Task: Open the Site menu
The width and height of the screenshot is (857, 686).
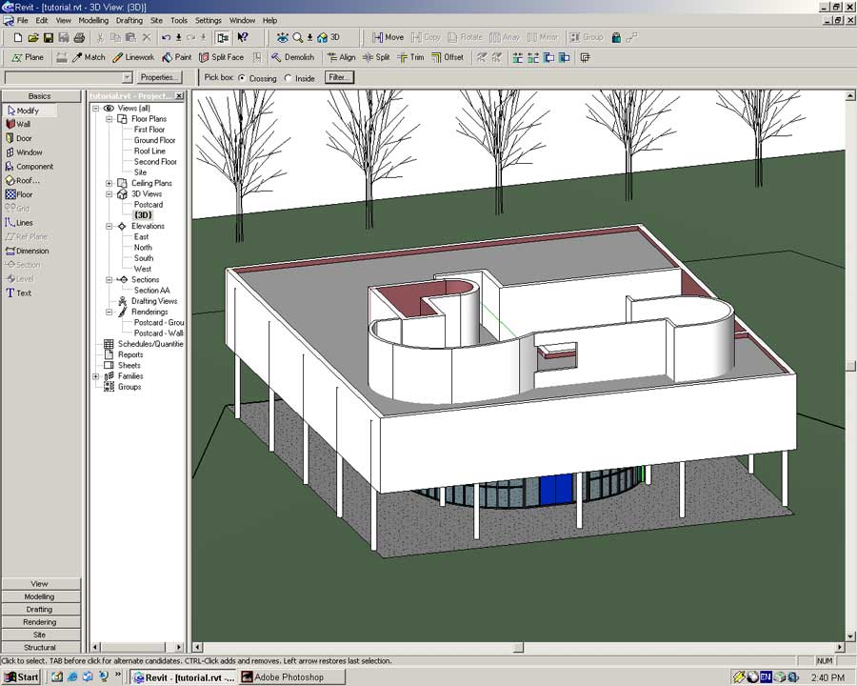Action: point(157,20)
